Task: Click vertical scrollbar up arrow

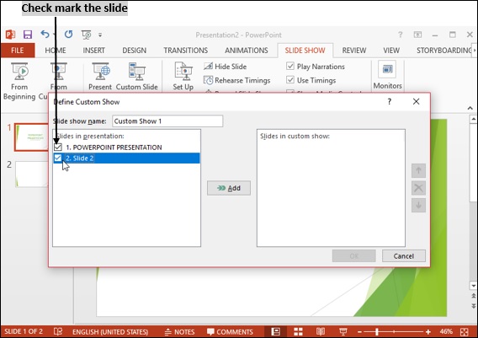Action: (x=473, y=119)
